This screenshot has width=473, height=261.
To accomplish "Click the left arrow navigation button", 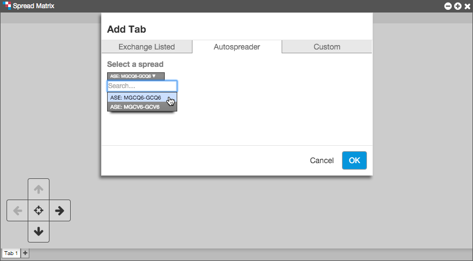I will click(x=17, y=210).
